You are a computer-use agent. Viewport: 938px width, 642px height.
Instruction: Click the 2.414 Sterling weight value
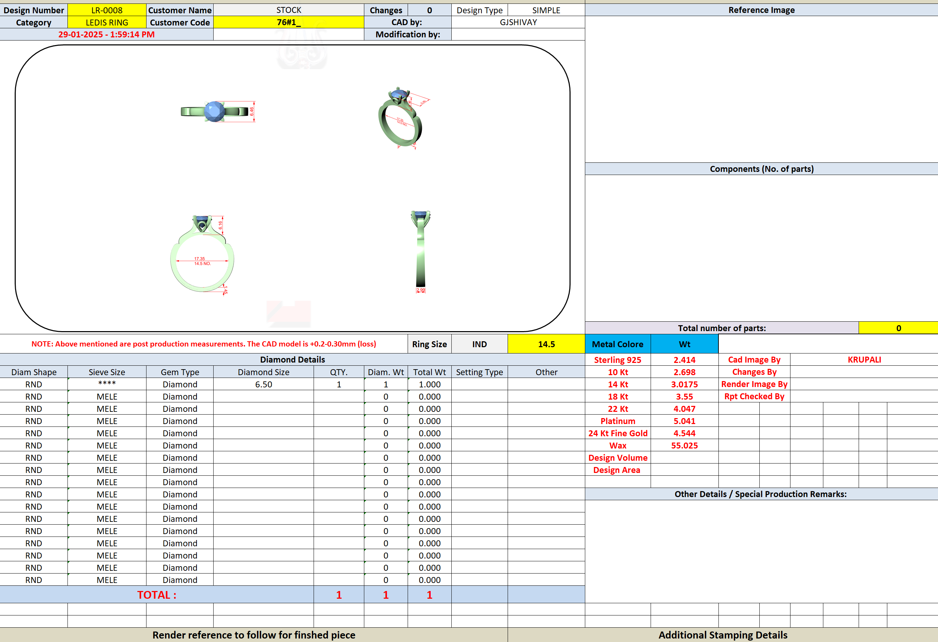point(685,360)
